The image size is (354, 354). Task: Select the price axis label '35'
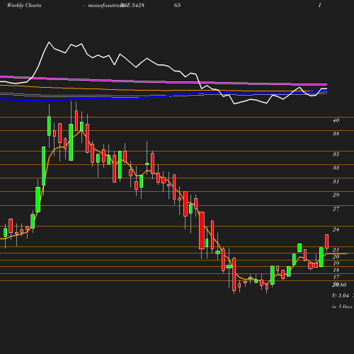click(336, 154)
